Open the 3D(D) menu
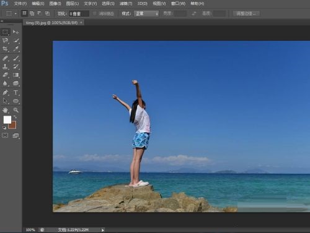 (x=143, y=4)
